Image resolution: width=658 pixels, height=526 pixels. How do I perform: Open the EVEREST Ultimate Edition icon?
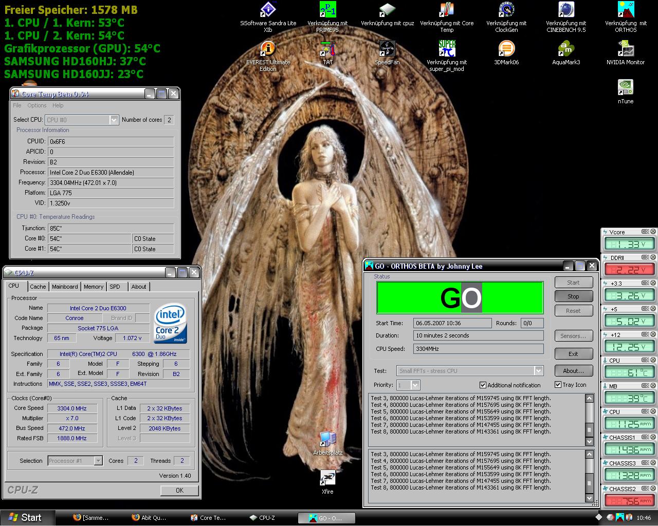pos(268,49)
